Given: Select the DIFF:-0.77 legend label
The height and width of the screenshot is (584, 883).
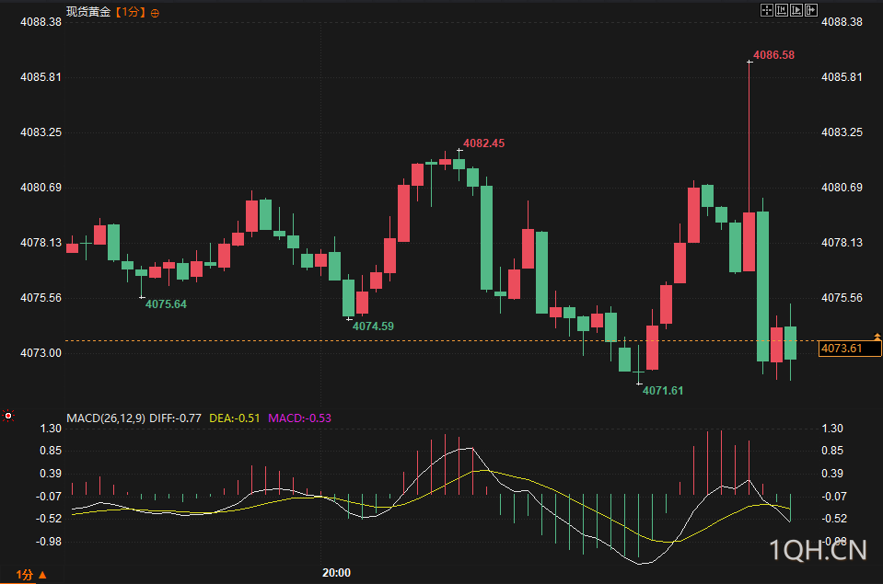Looking at the screenshot, I should point(175,418).
